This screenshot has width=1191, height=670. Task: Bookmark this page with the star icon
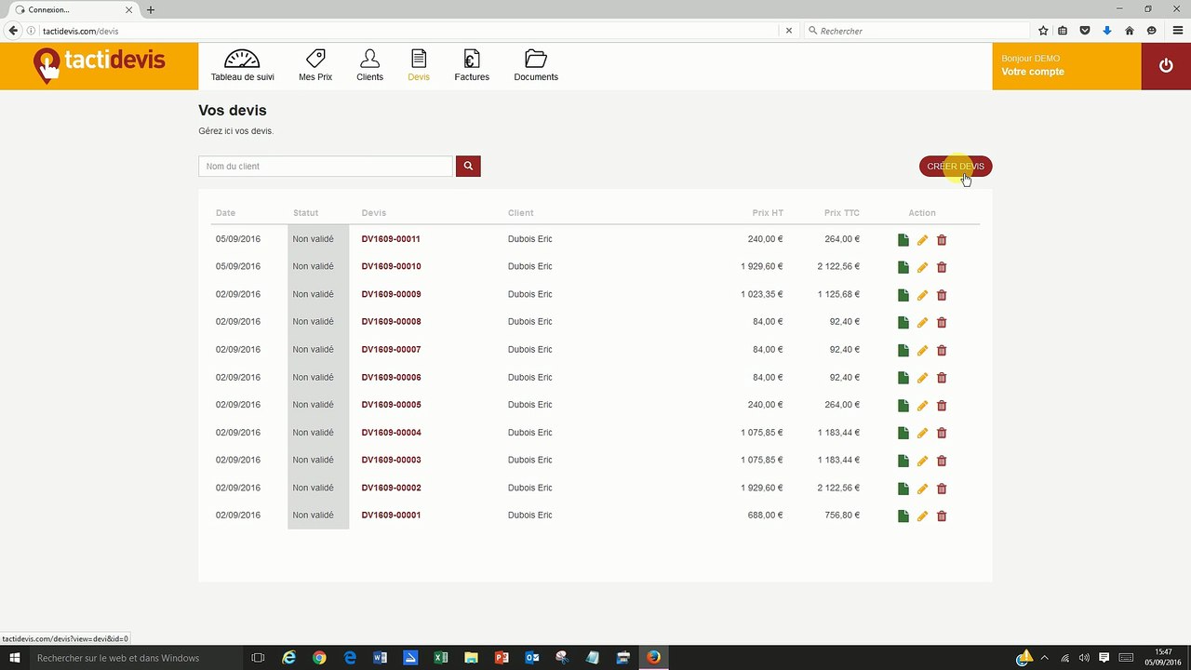tap(1043, 31)
